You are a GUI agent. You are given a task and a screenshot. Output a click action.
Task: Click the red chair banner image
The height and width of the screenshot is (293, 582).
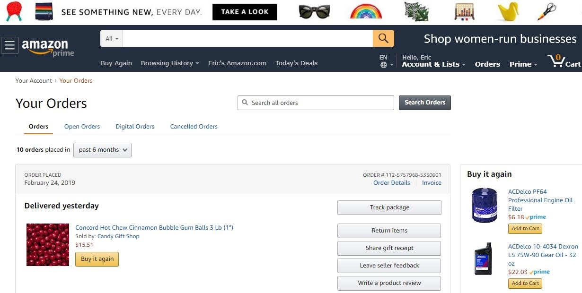pyautogui.click(x=15, y=11)
